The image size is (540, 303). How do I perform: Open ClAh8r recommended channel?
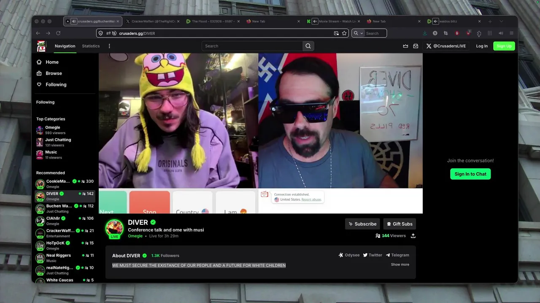(65, 221)
